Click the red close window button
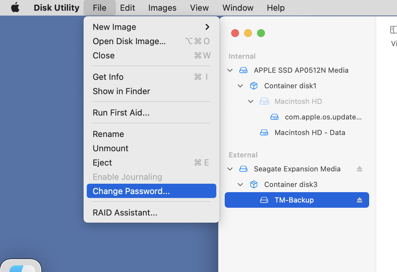 click(235, 33)
